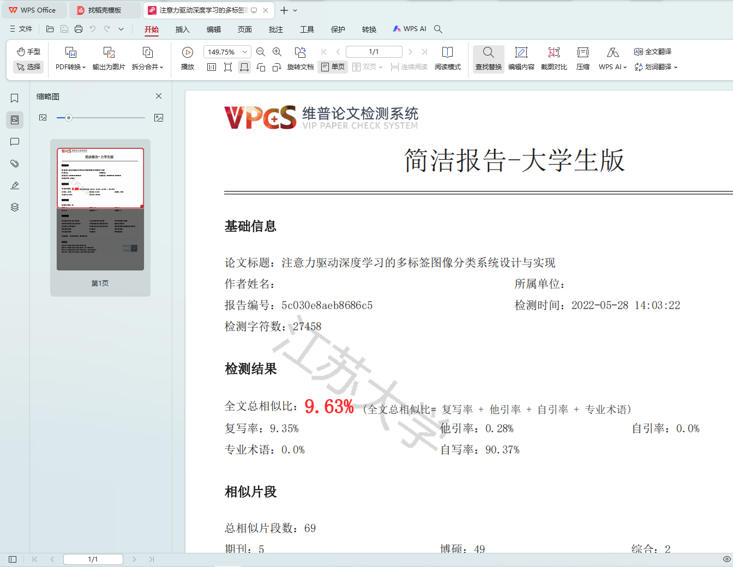Viewport: 733px width, 567px height.
Task: Click the detection time 2022-05-28 14:03:22
Action: (626, 305)
